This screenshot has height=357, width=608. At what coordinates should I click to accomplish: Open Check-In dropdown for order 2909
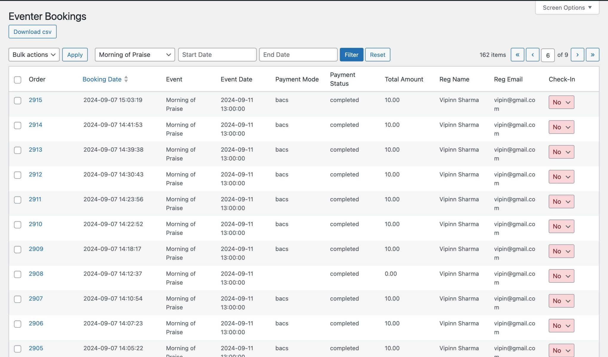pyautogui.click(x=561, y=251)
